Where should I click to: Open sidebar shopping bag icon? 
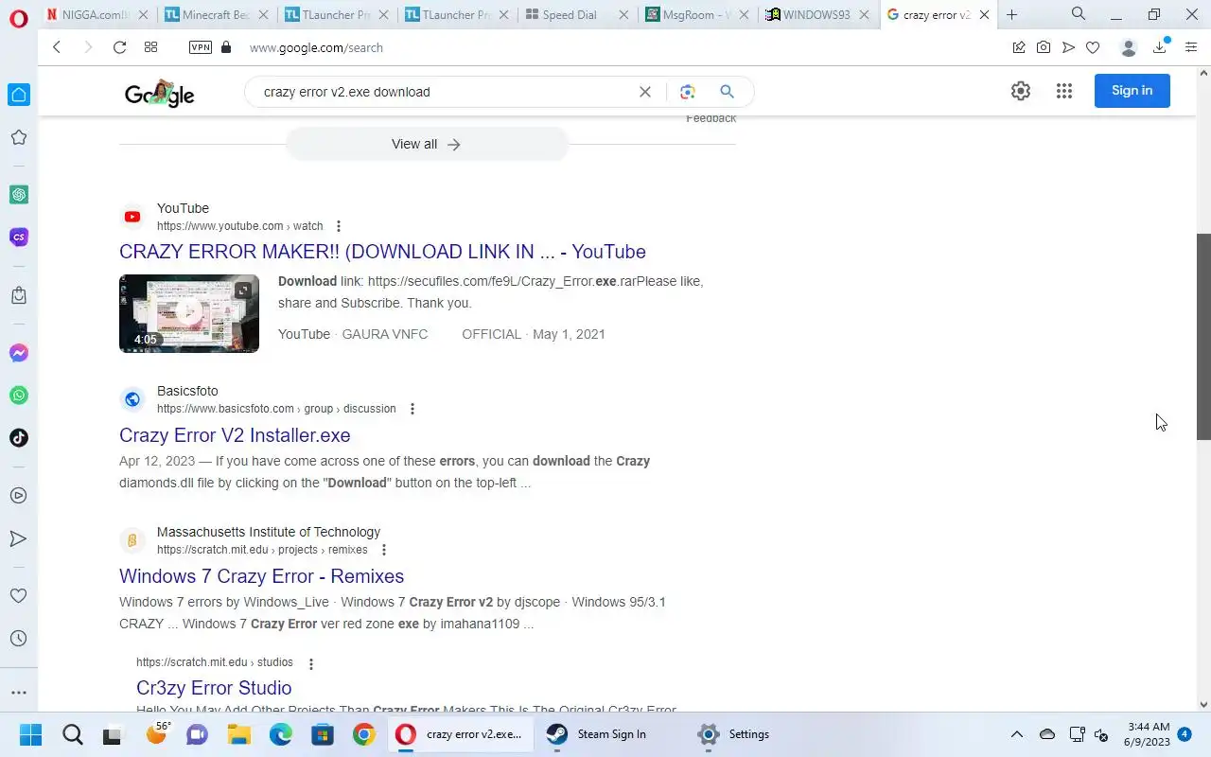coord(19,295)
